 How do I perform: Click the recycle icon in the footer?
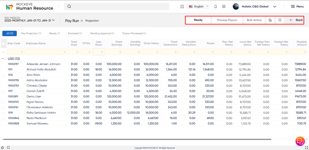[x=3, y=148]
